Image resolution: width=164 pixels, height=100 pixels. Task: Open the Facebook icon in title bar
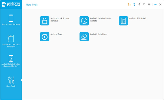[x=139, y=5]
